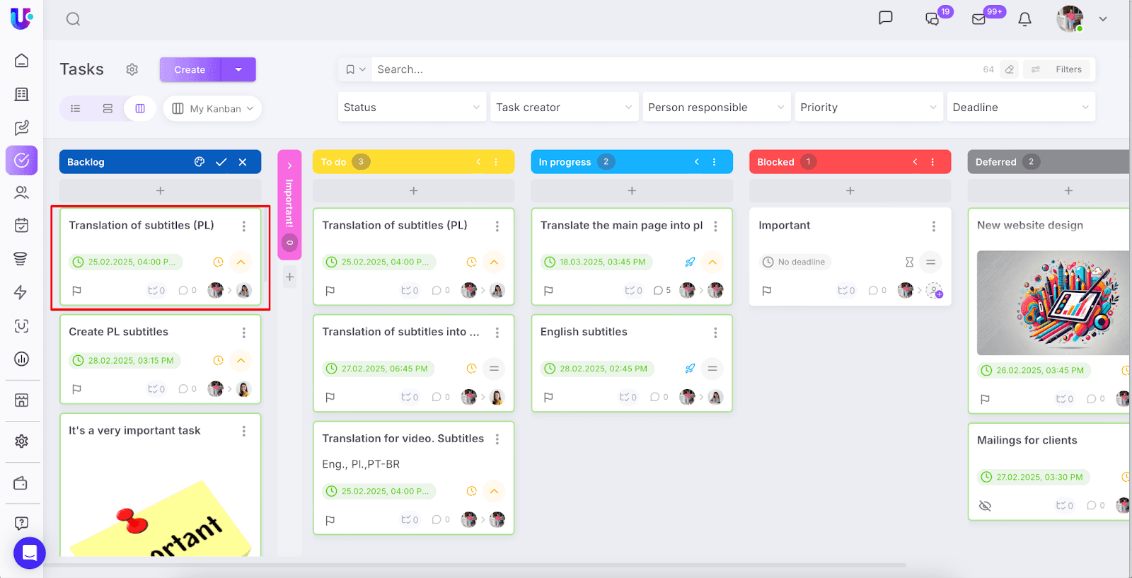Click the Create task button
1132x578 pixels.
(190, 69)
